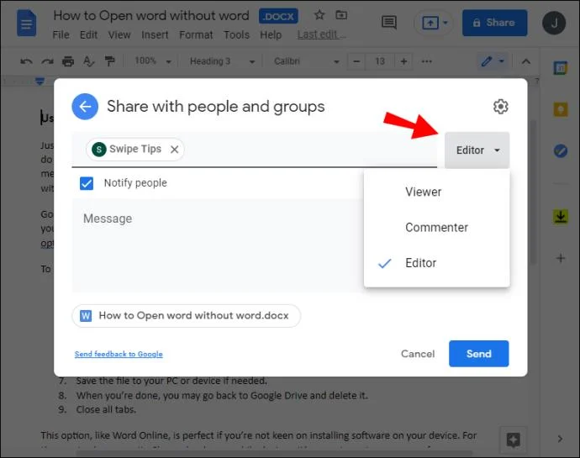This screenshot has width=580, height=458.
Task: Click the ruler indent marker
Action: click(x=40, y=82)
